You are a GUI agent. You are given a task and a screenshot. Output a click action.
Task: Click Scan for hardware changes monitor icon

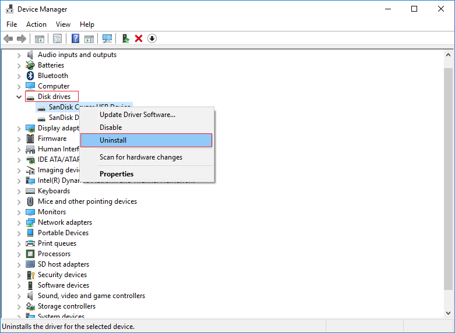[107, 38]
